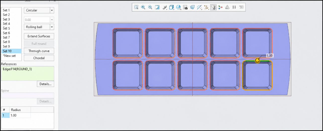Click the Repaint screen icon
323x131 pixels.
point(157,7)
